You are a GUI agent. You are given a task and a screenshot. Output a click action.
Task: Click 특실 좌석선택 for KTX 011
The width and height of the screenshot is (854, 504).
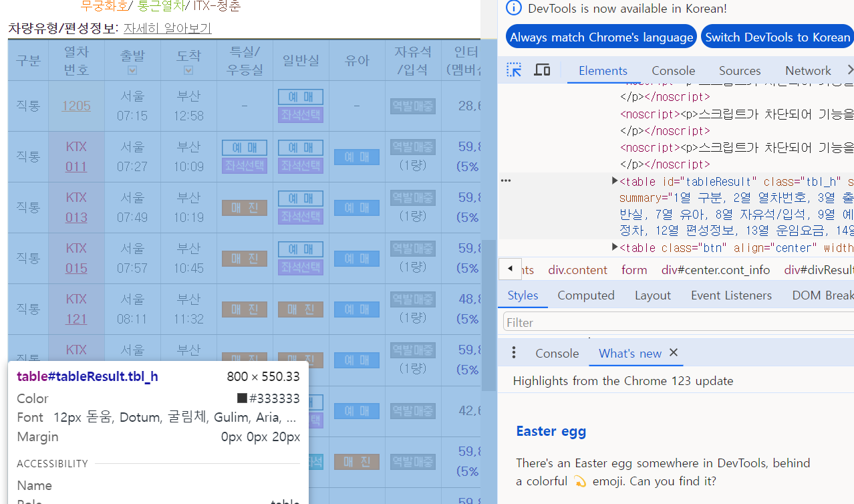click(x=245, y=165)
